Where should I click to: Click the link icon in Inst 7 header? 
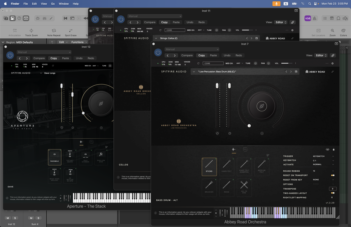[333, 55]
